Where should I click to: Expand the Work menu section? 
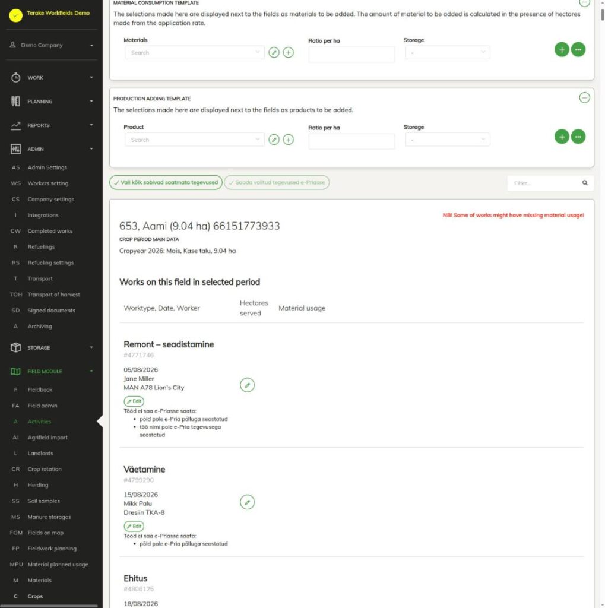click(x=51, y=78)
